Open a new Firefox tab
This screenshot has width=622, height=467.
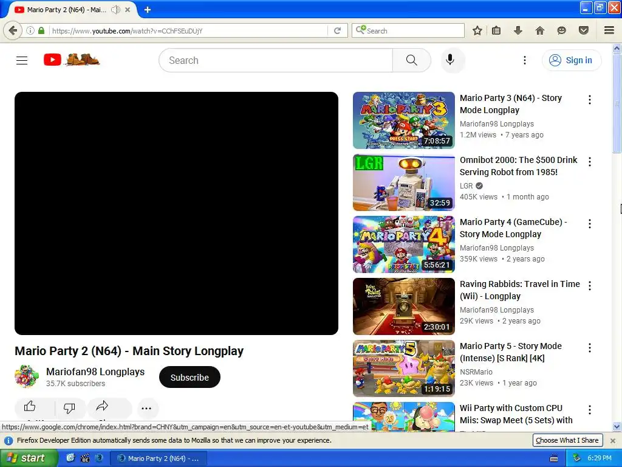click(147, 10)
